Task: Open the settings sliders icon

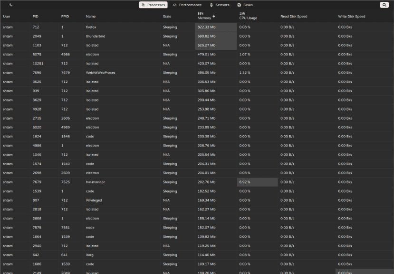Action: 11,5
